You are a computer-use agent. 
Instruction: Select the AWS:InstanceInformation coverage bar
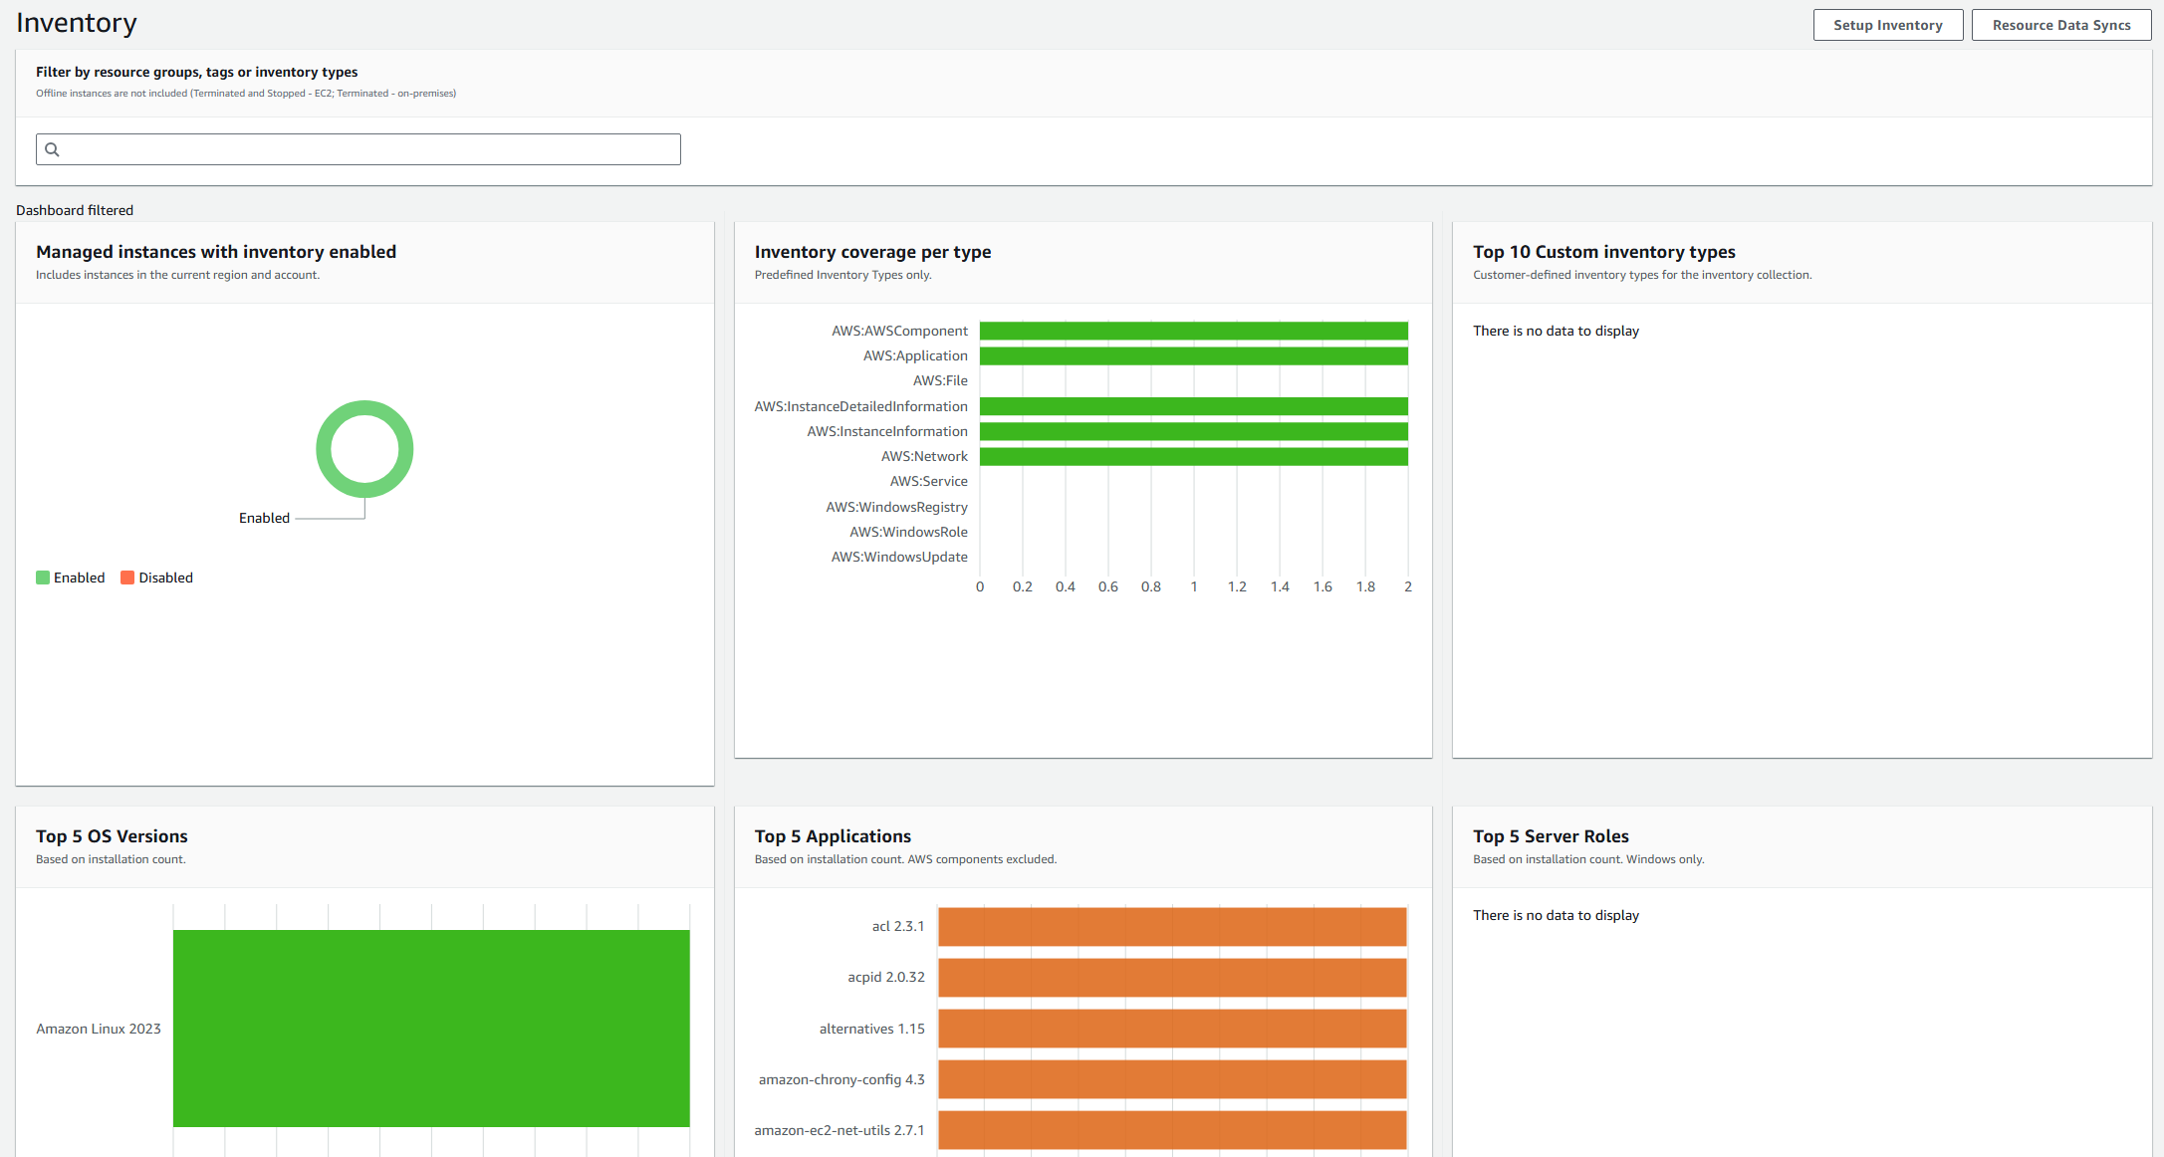click(x=1193, y=431)
